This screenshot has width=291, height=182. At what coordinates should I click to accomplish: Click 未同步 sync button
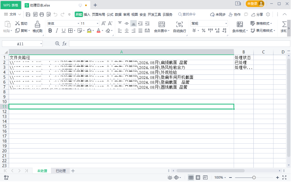(x=218, y=14)
